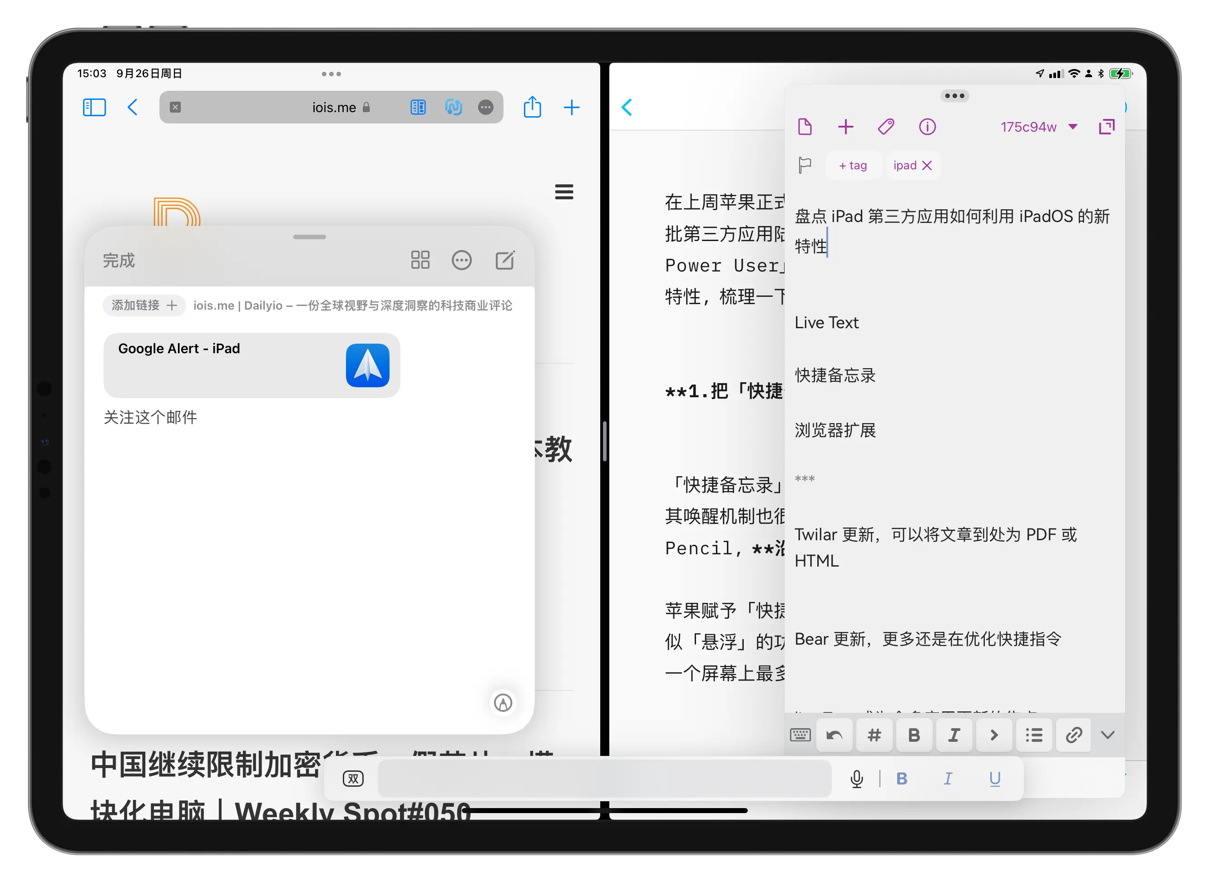This screenshot has height=883, width=1210.
Task: Tap the floating keyboard bar text field
Action: point(604,779)
